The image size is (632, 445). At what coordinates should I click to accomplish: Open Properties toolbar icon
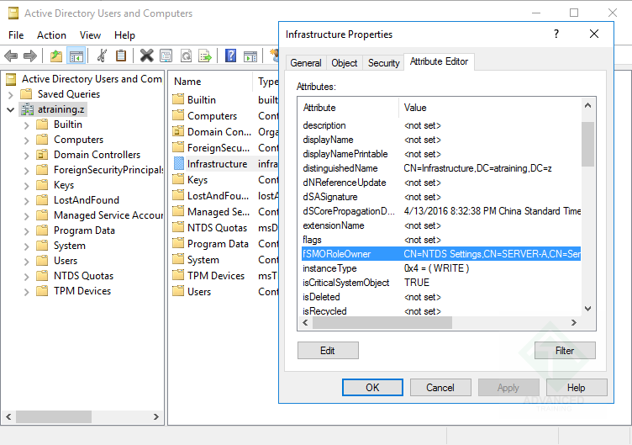(x=166, y=56)
